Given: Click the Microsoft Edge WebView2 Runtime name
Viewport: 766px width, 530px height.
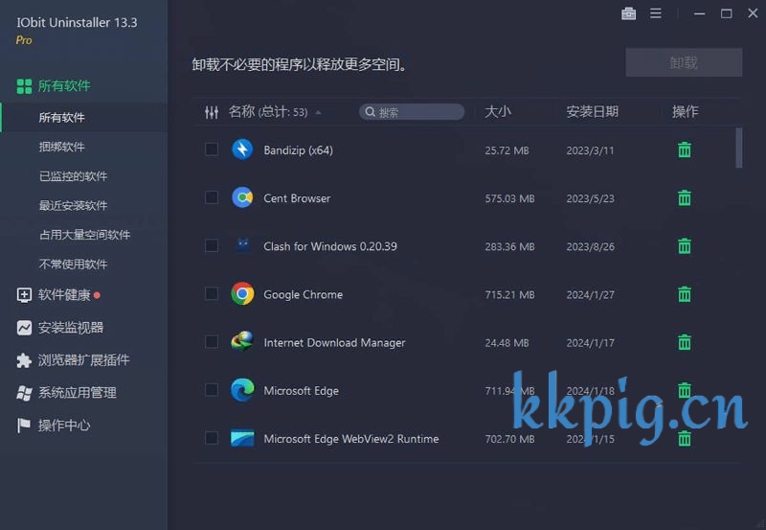Looking at the screenshot, I should [350, 439].
